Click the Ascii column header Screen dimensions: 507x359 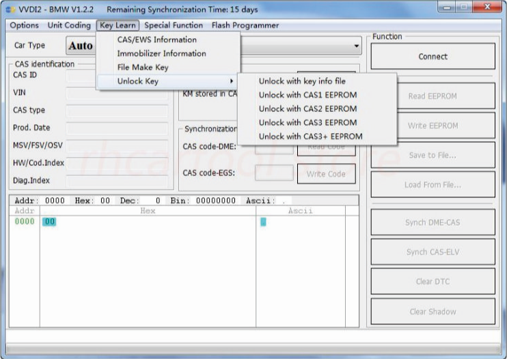coord(301,211)
